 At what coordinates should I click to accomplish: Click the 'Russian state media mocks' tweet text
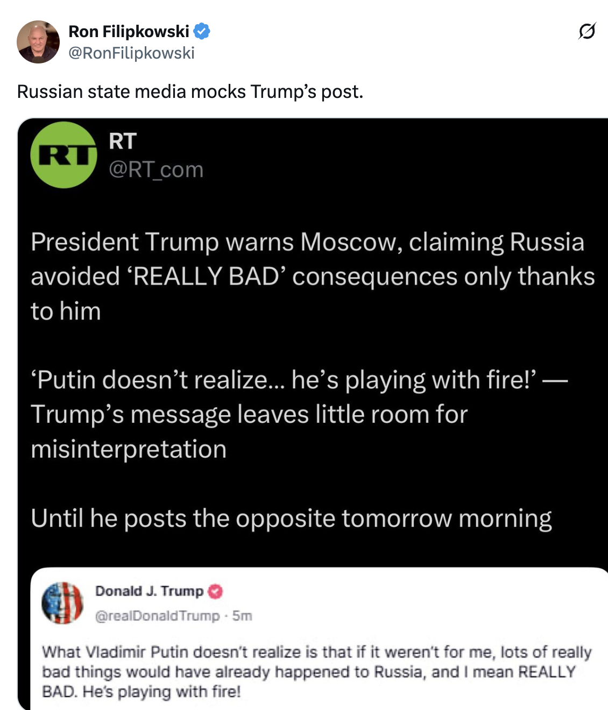190,91
